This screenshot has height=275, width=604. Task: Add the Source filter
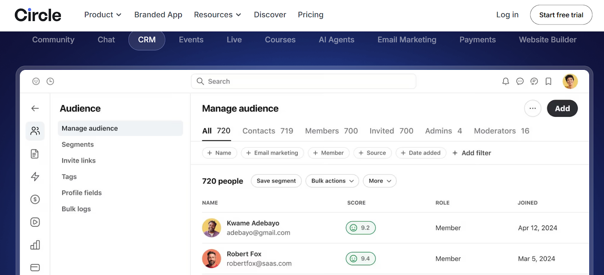tap(372, 153)
